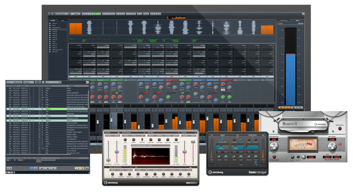Click the Low frequency range value 150.0 Hz
Viewport: 353px width, 192px height.
point(327,157)
